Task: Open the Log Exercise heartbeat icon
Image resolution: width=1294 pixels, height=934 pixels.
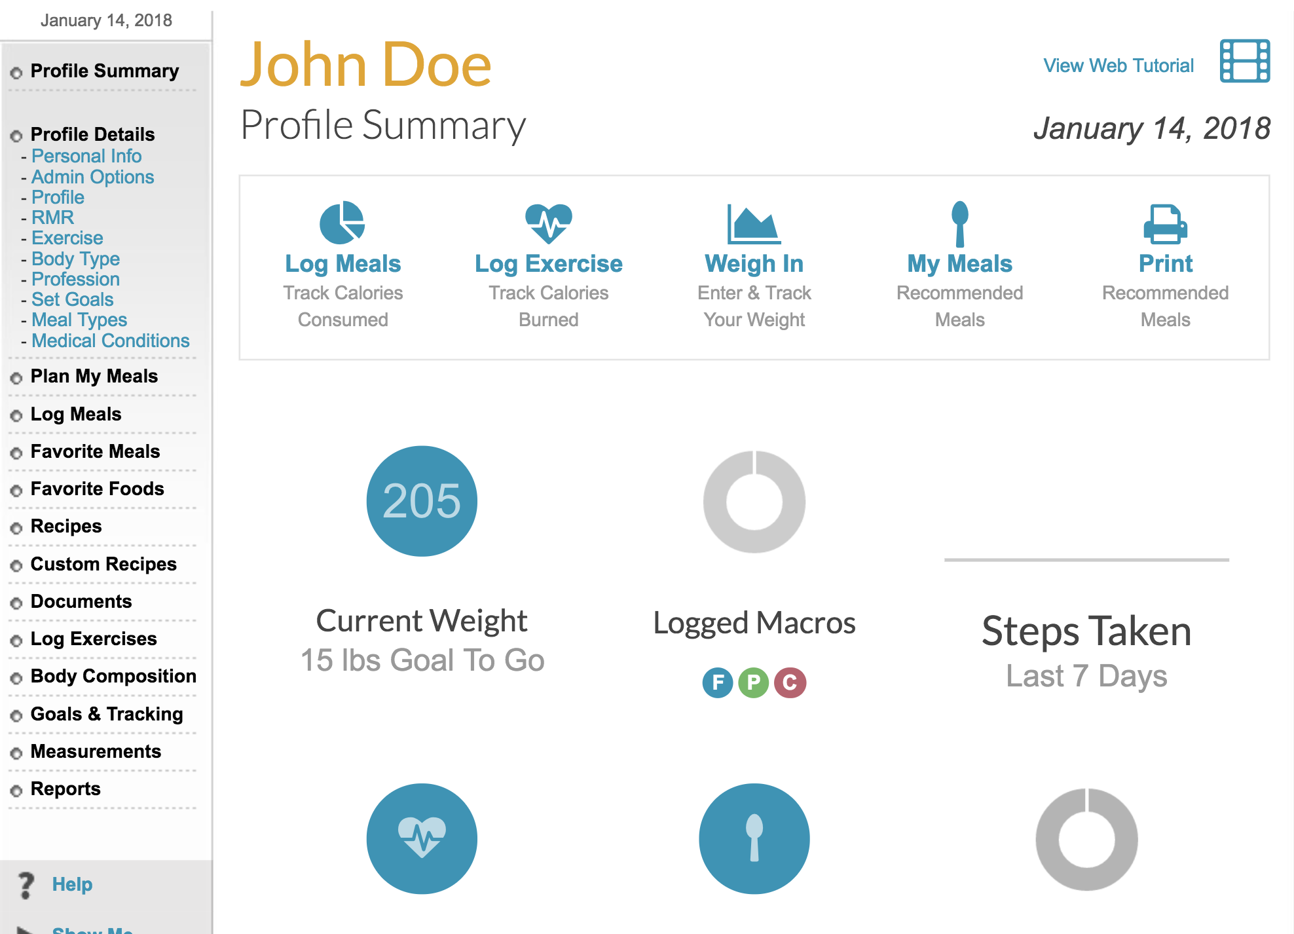Action: (549, 223)
